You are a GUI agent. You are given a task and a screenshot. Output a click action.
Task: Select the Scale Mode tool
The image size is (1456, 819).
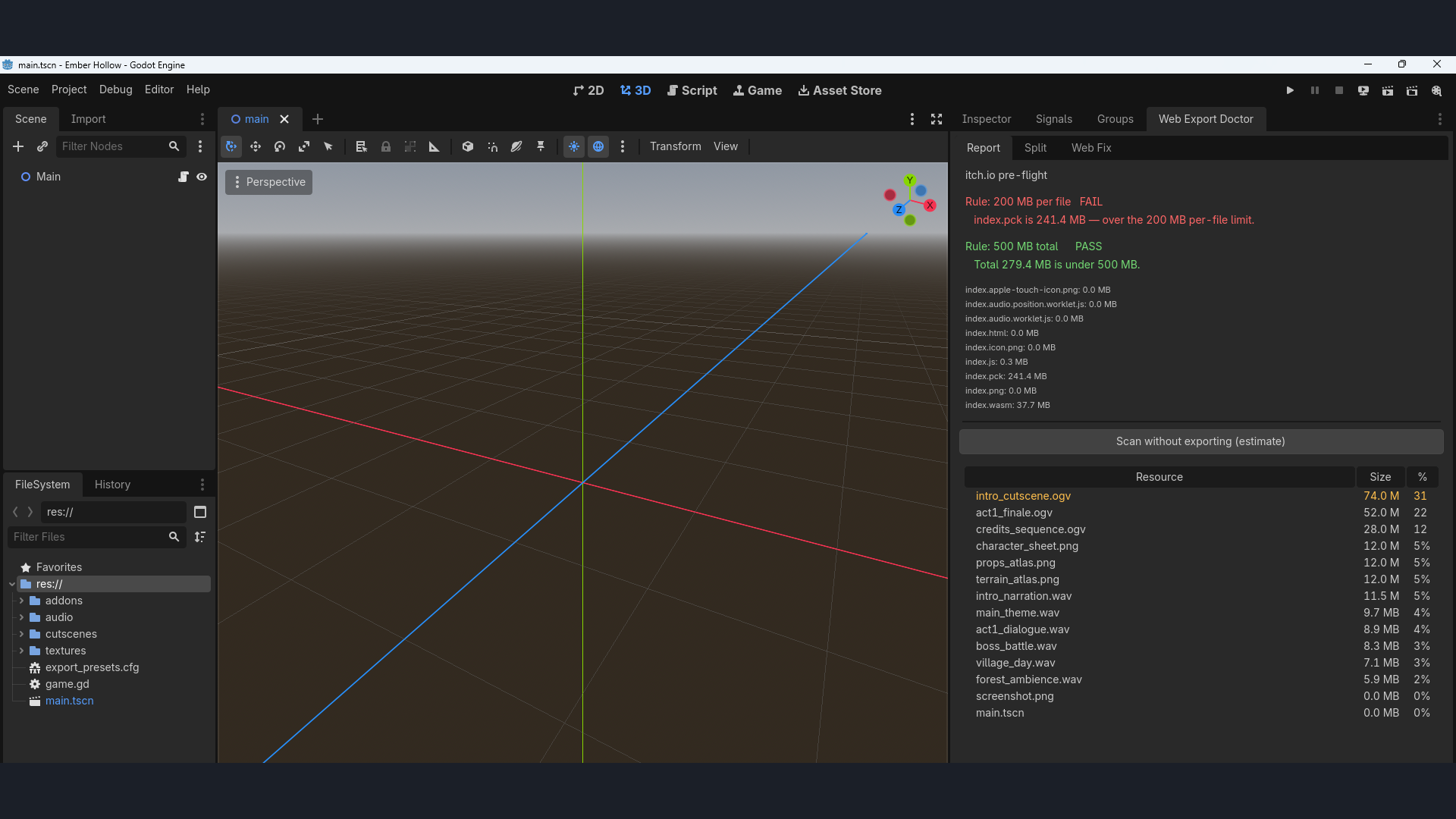(304, 146)
